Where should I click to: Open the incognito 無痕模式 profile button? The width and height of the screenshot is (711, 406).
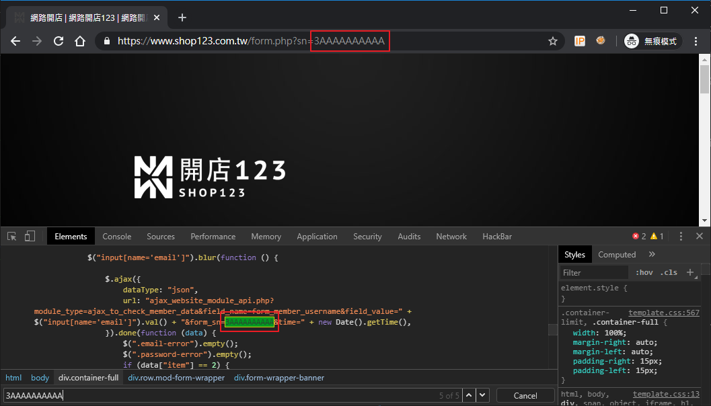coord(652,41)
